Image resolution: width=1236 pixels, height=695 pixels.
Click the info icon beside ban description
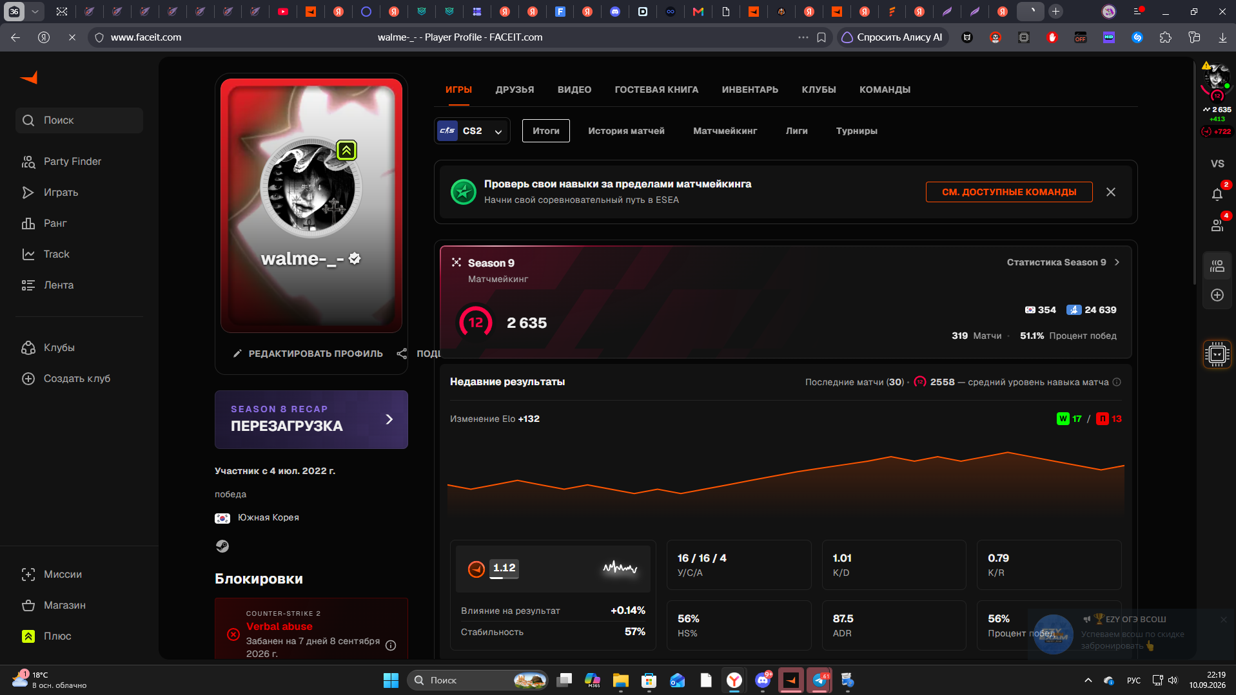(x=391, y=645)
